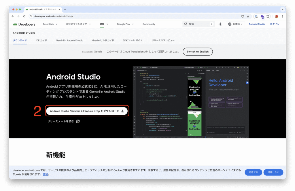Screen dimensions: 295x191
Task: Click the Switch to English button
Action: click(198, 52)
